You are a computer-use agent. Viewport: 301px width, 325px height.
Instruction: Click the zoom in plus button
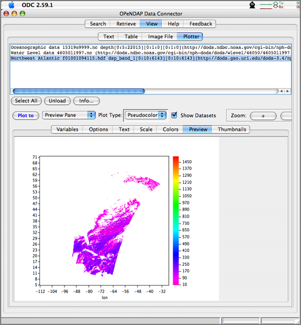click(263, 116)
